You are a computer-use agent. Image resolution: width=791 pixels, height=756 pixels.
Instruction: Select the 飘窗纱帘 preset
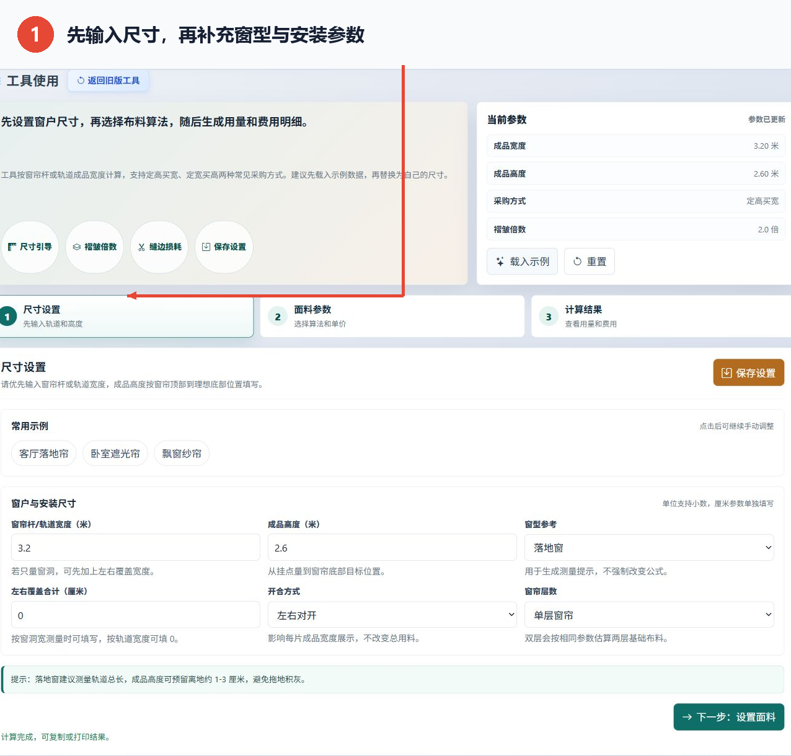pyautogui.click(x=182, y=454)
